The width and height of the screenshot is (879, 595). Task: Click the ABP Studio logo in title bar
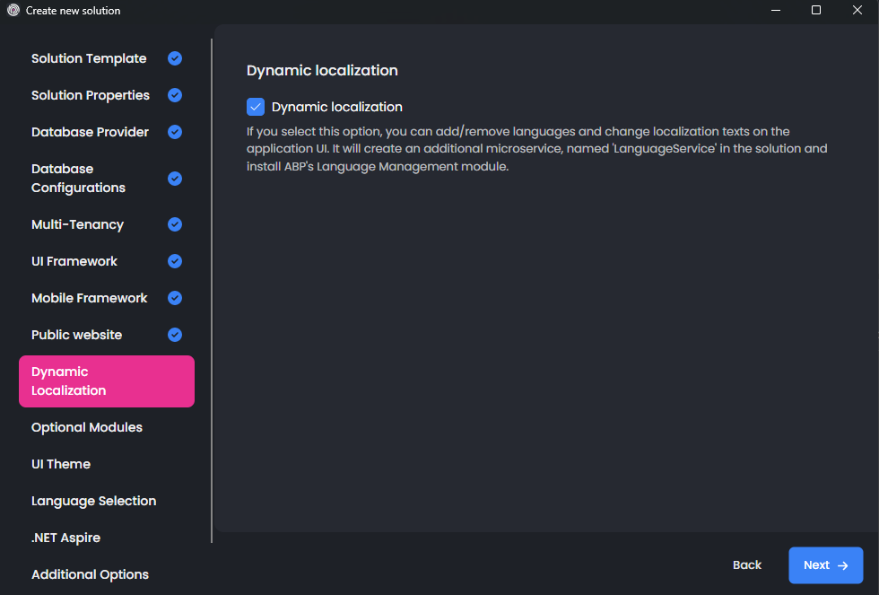click(x=13, y=10)
